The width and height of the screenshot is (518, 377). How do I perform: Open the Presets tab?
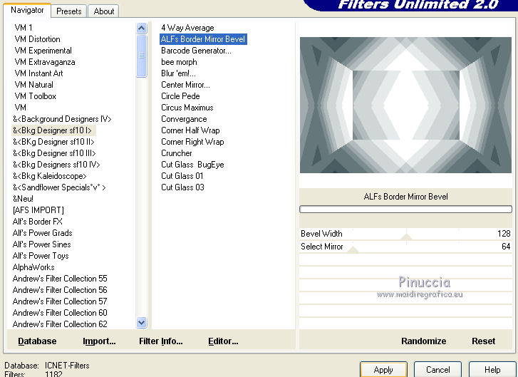(x=68, y=11)
